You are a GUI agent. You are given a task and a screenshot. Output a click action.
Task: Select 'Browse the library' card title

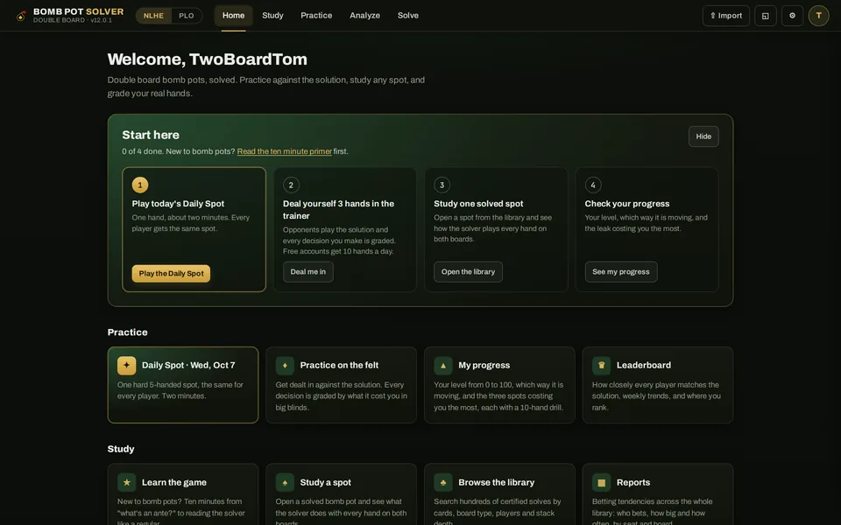[496, 482]
